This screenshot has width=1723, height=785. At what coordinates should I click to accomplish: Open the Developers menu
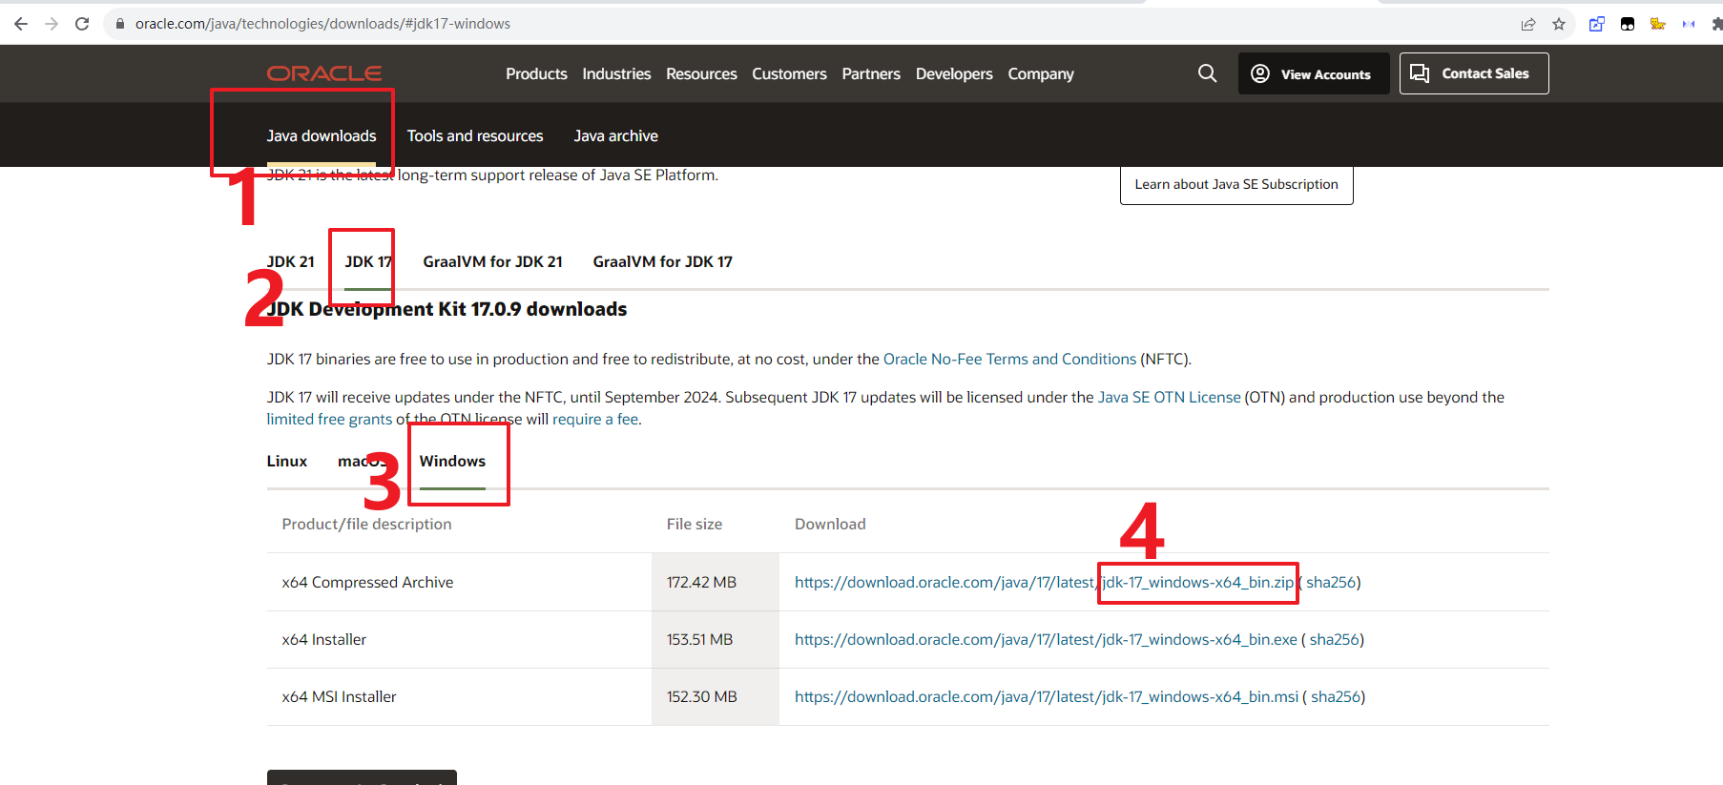point(954,73)
